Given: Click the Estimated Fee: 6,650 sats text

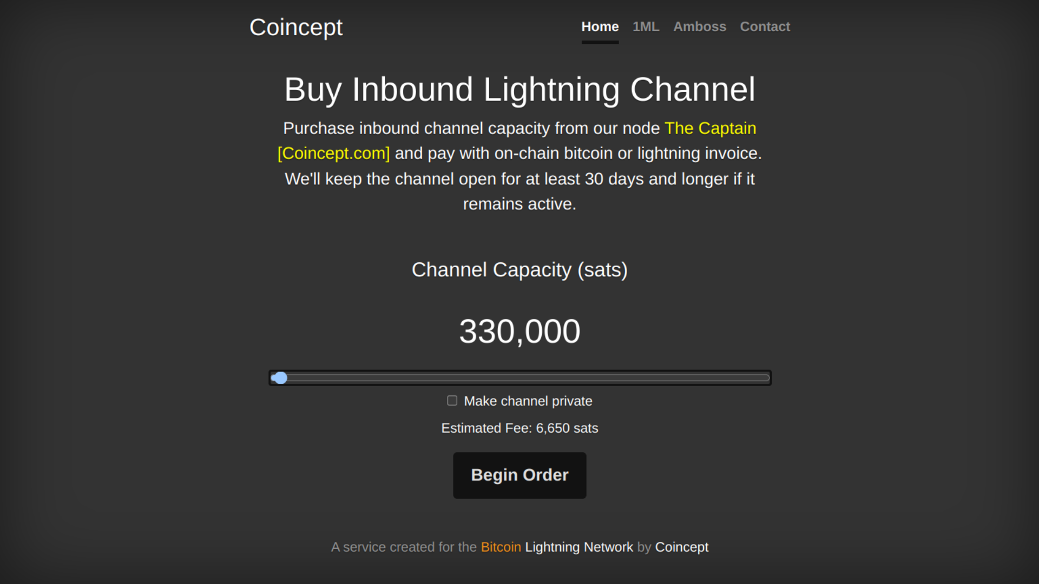Looking at the screenshot, I should click(519, 428).
